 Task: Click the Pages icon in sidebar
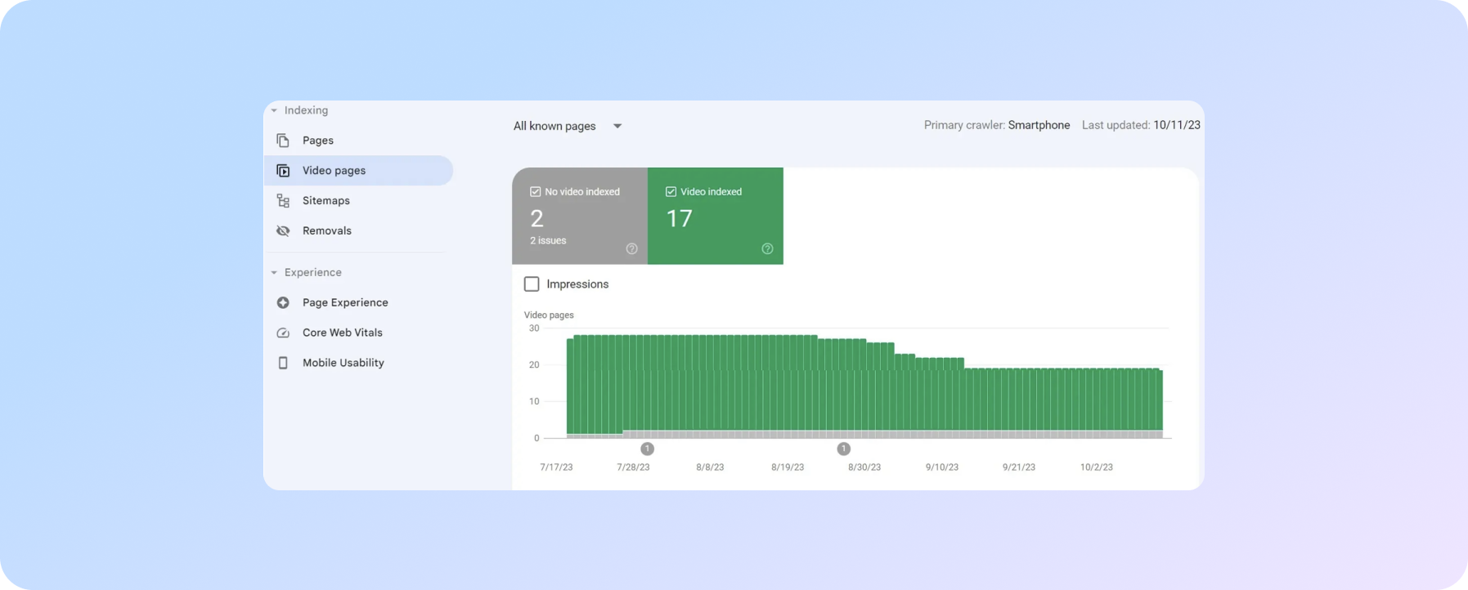click(x=283, y=141)
